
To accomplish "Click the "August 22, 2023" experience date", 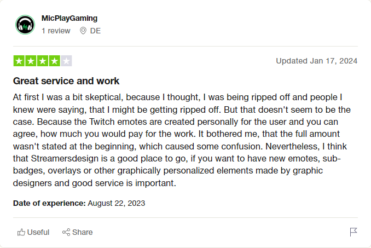I will [116, 203].
